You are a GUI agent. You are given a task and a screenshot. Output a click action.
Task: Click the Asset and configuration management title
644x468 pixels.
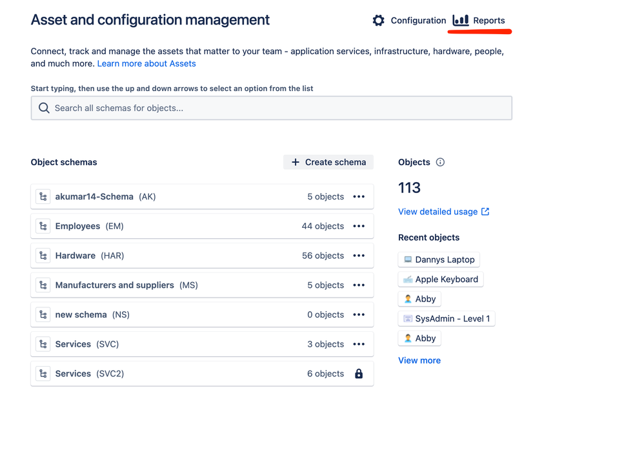pyautogui.click(x=150, y=20)
